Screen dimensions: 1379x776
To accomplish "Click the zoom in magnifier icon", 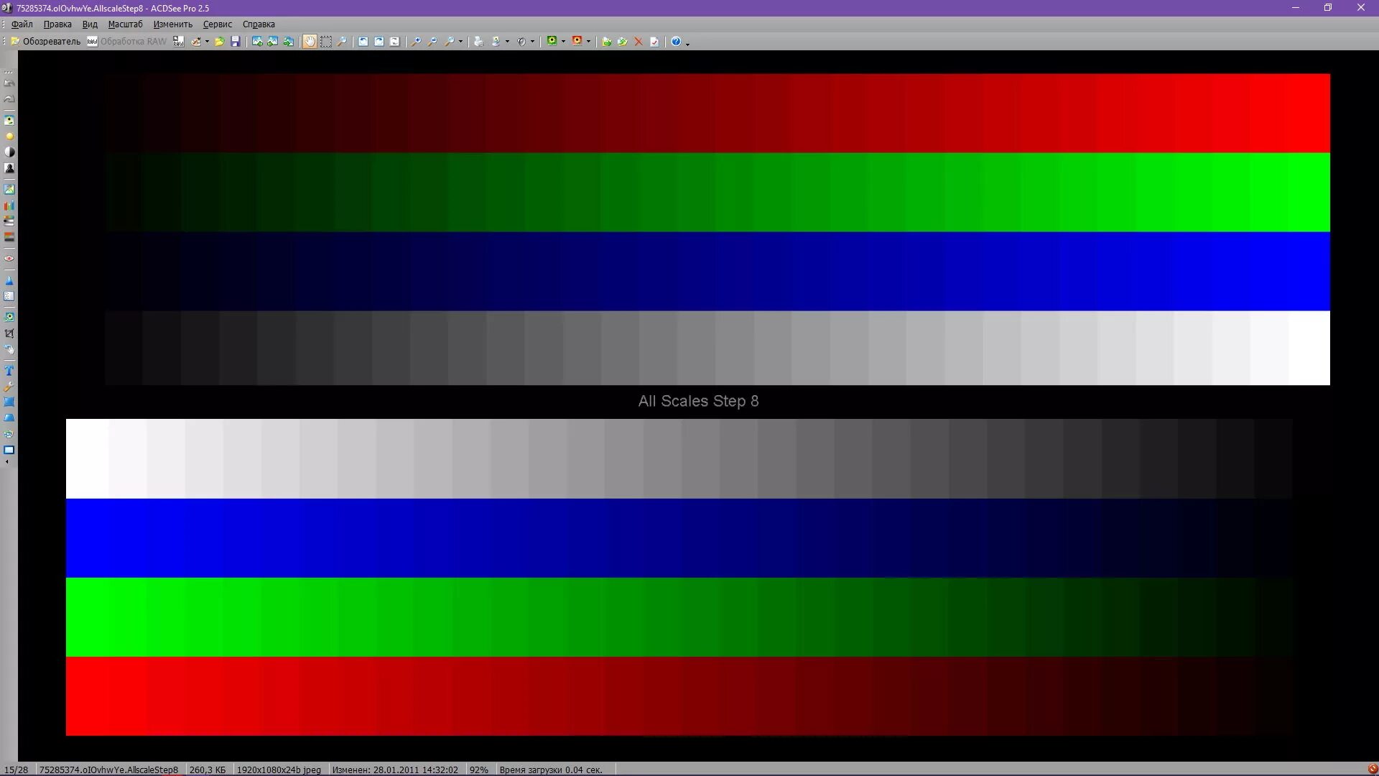I will (x=416, y=42).
